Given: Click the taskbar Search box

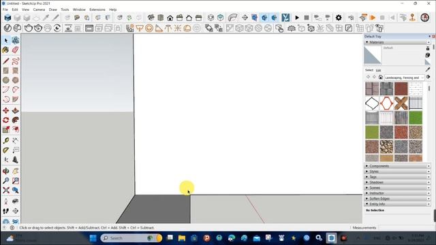Looking at the screenshot, I should click(131, 238).
